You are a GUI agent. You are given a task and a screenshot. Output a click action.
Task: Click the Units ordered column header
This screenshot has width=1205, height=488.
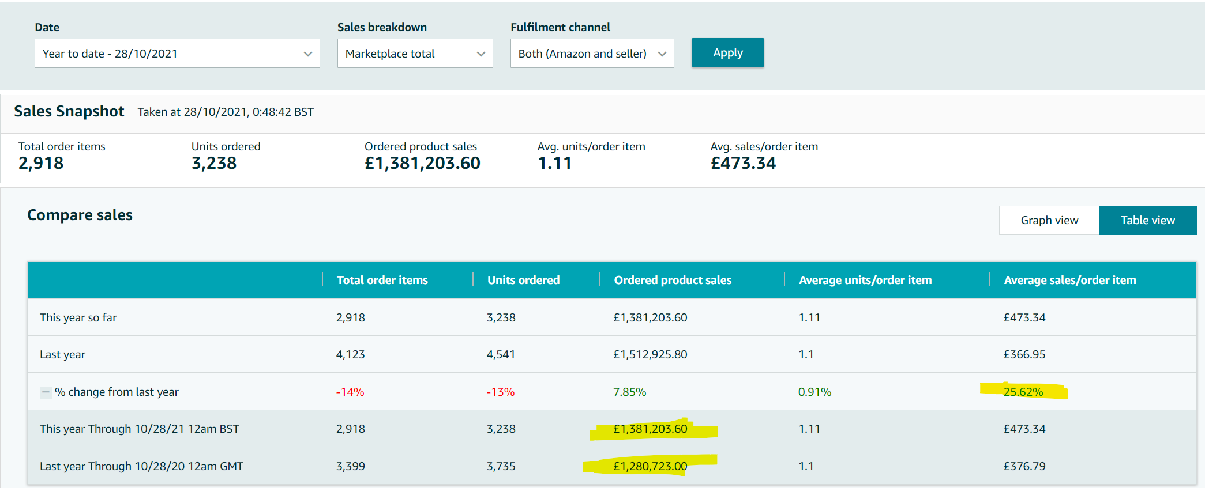(523, 280)
